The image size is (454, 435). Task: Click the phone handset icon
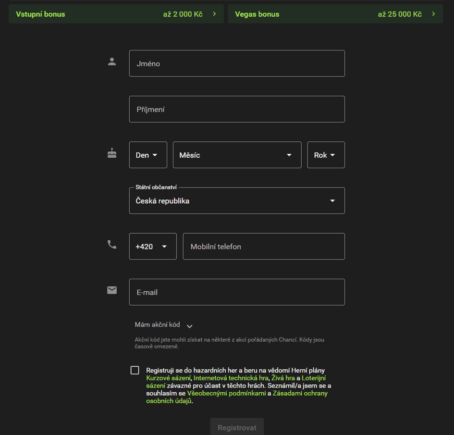(x=112, y=245)
